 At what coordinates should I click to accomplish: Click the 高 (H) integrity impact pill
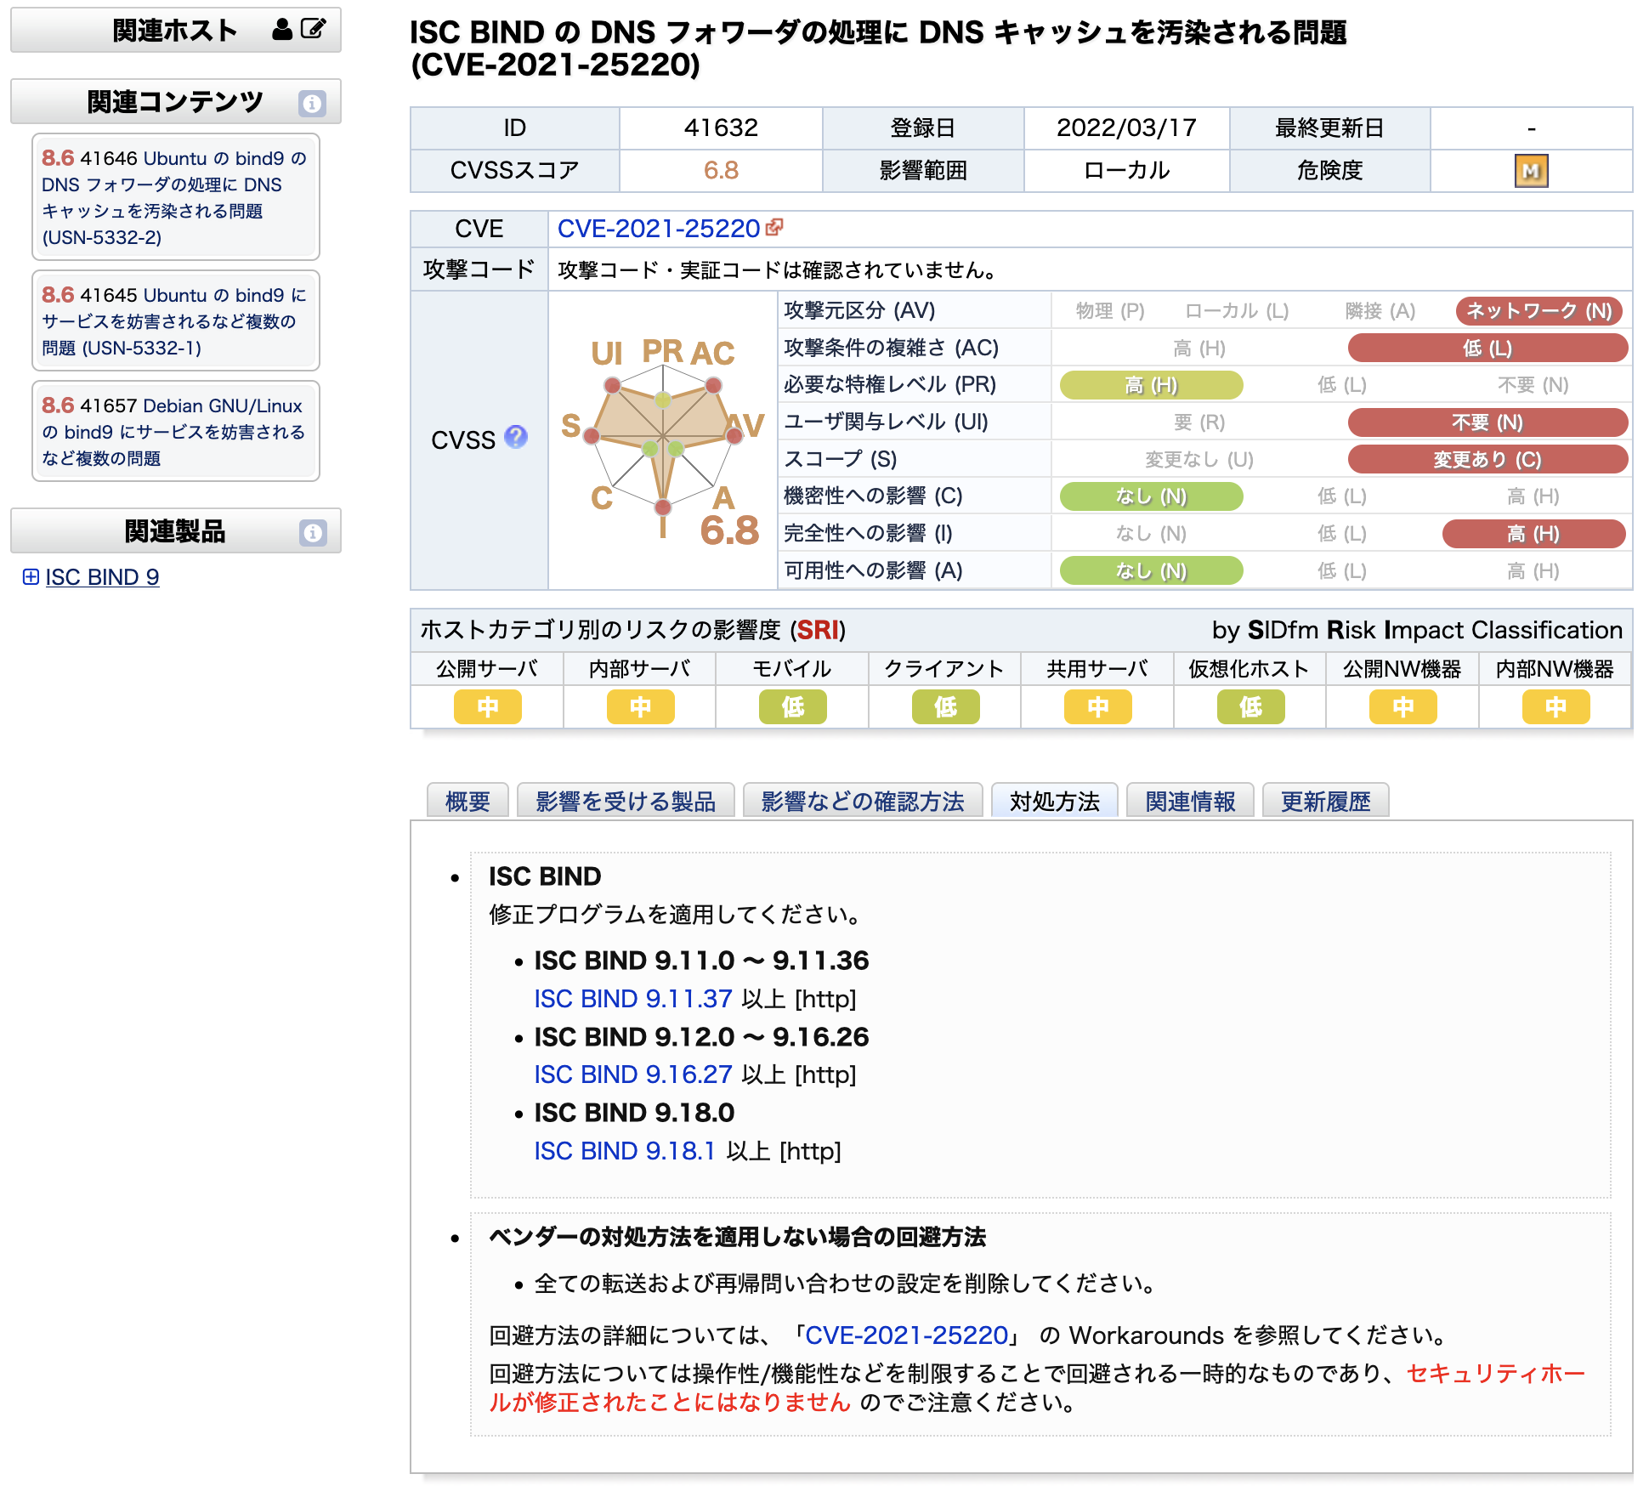click(x=1533, y=534)
